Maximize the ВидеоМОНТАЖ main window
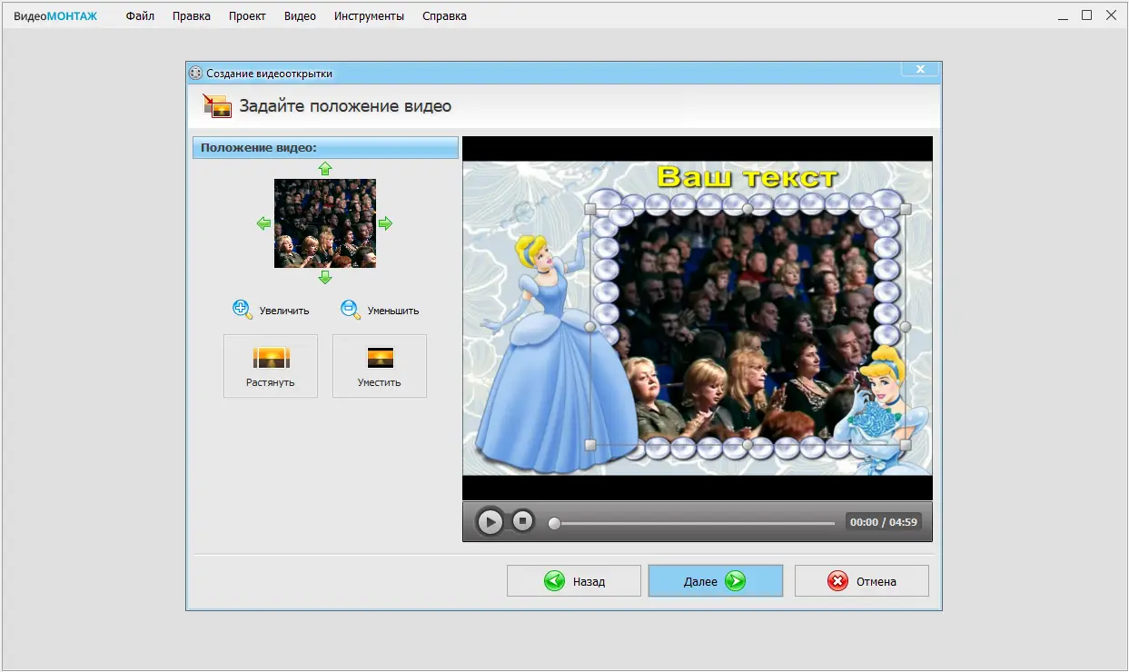The width and height of the screenshot is (1129, 672). (1087, 15)
